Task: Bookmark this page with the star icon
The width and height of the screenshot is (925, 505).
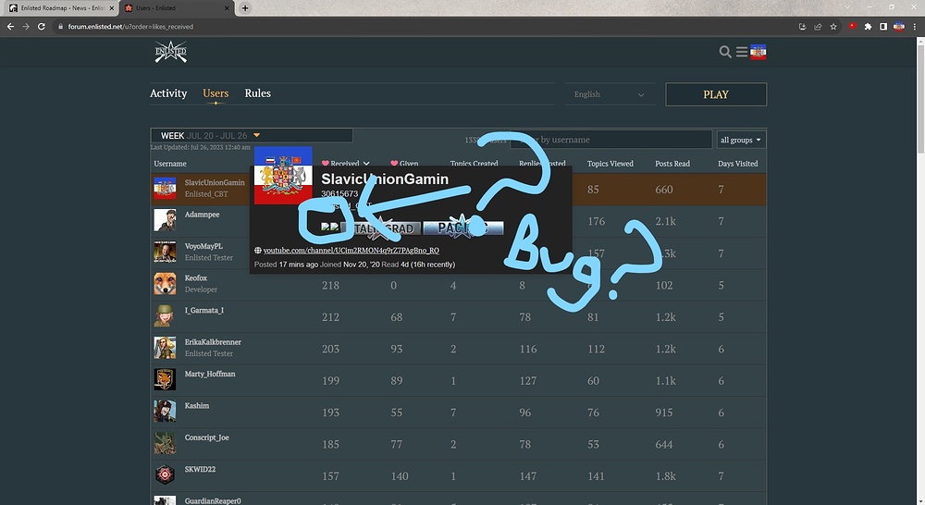Action: pos(833,27)
